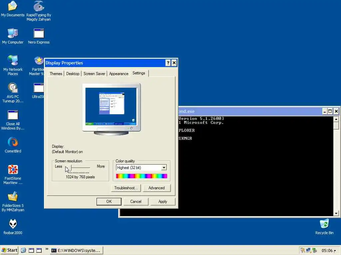
Task: Click the second quick launch window icon
Action: (31, 250)
